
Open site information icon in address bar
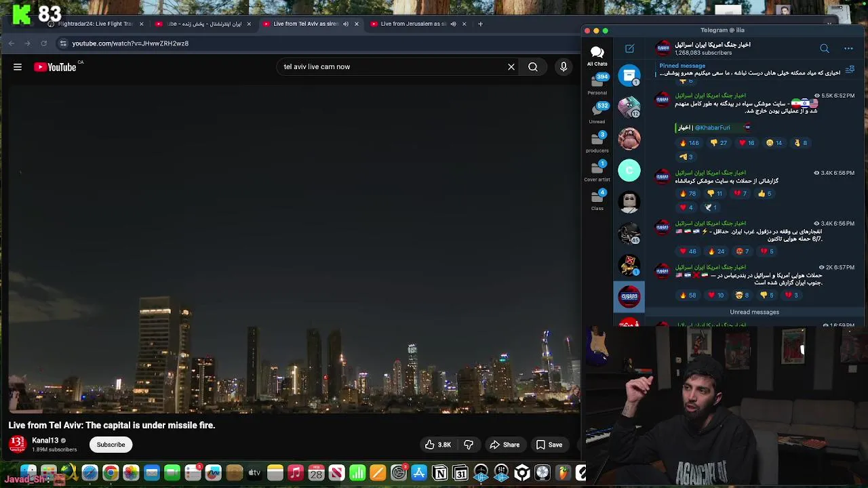[63, 43]
